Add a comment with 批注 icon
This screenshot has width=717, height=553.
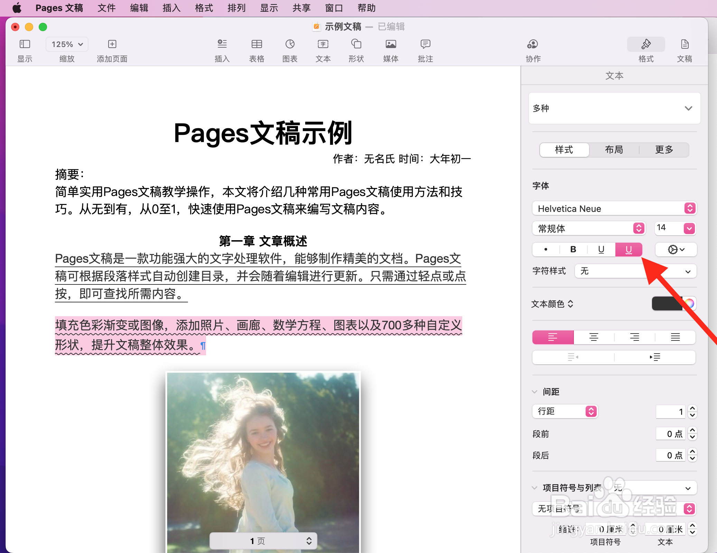425,44
